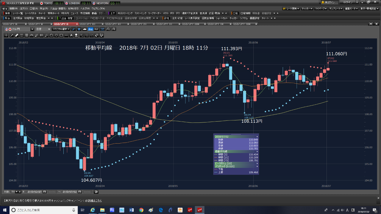Remove the Parabolic indicator from legend
This screenshot has width=381, height=214.
[257, 166]
